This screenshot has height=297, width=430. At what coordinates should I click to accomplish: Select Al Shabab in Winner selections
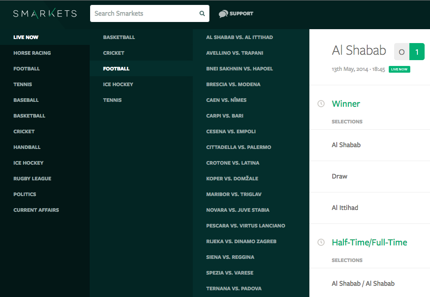[x=346, y=145]
